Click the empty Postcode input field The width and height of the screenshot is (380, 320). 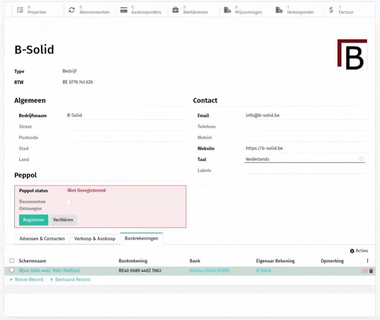click(127, 137)
